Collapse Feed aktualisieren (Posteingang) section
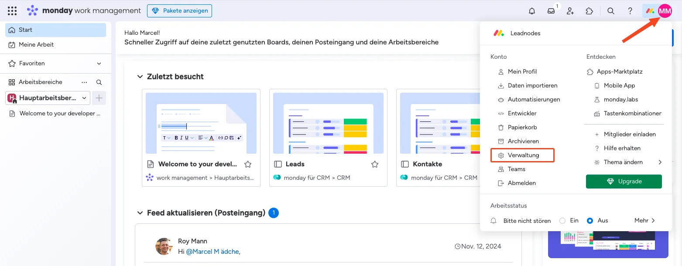The width and height of the screenshot is (682, 266). (140, 213)
